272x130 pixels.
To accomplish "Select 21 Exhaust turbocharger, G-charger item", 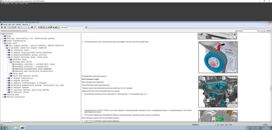I will click(29, 83).
